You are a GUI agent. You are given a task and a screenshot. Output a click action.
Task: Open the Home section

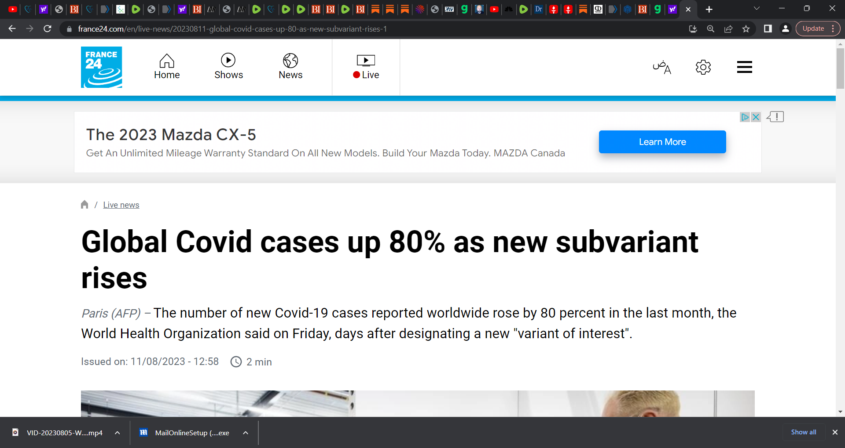click(167, 67)
